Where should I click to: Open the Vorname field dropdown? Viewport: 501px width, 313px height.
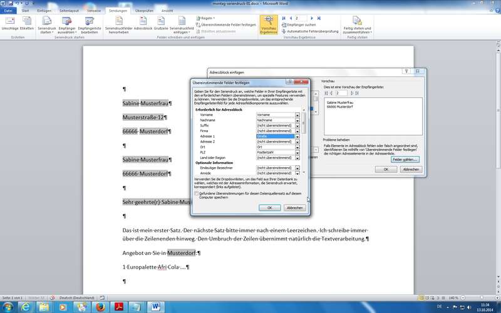click(x=297, y=115)
